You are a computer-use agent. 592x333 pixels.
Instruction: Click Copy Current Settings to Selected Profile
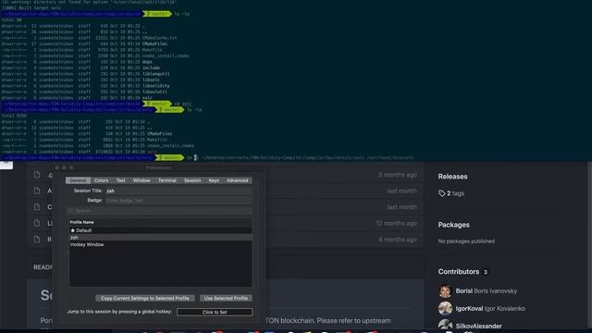click(x=145, y=298)
